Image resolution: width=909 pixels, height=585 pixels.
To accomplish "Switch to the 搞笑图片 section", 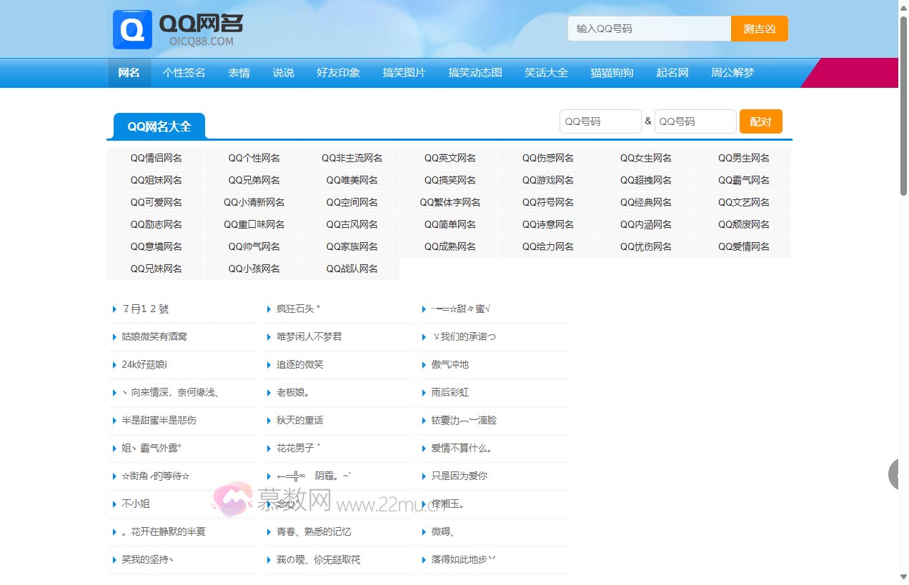I will tap(404, 72).
